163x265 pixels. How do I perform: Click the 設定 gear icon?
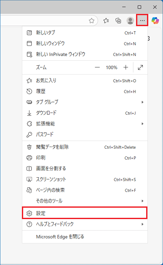[29, 213]
